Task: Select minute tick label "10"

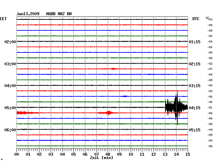Action: click(x=131, y=154)
